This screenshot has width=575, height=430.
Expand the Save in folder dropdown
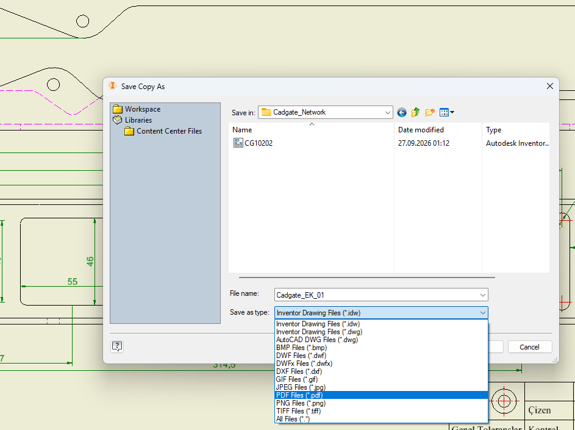(x=387, y=113)
